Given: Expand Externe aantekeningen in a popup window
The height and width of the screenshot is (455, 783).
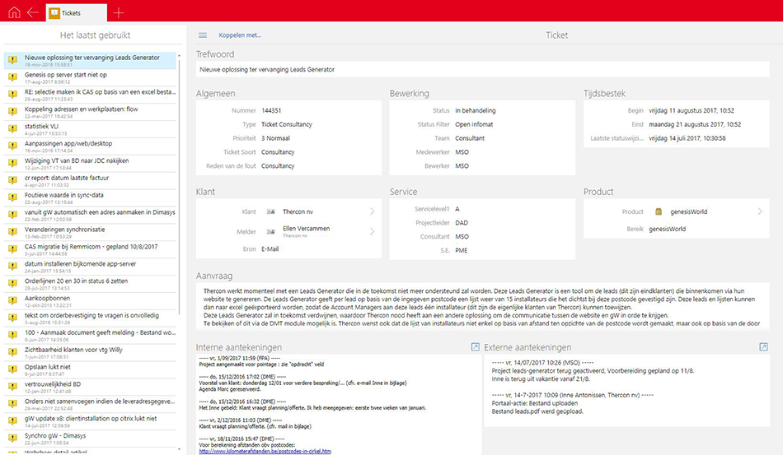Looking at the screenshot, I should (763, 347).
